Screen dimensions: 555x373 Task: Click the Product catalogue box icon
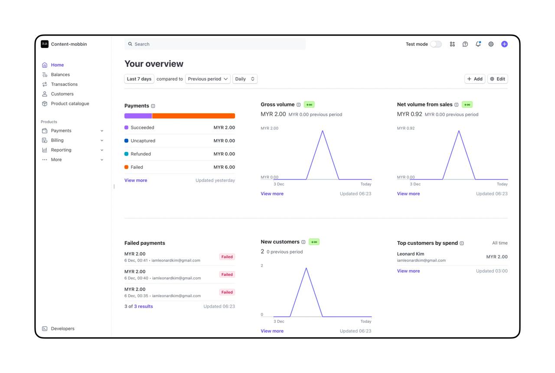click(45, 103)
